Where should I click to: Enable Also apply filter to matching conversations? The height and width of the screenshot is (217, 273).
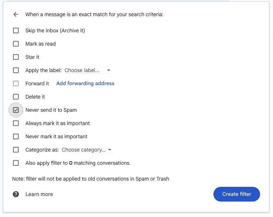(16, 163)
